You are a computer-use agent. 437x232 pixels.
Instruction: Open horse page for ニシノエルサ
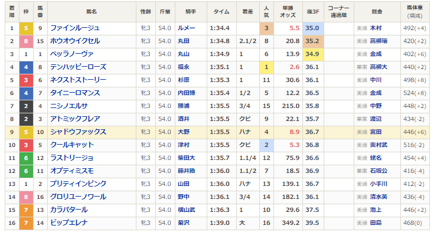[x=69, y=106]
